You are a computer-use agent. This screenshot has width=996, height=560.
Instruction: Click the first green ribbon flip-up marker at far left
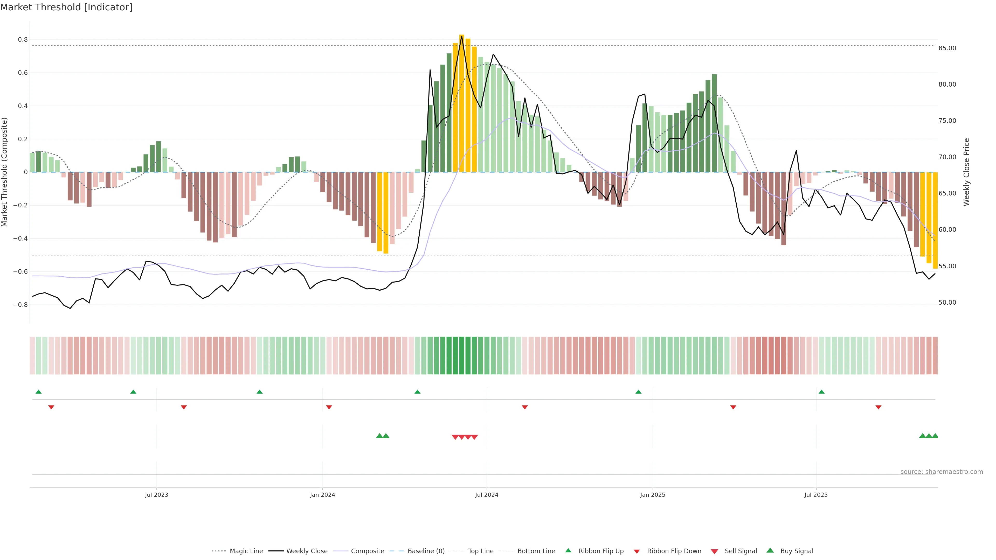point(38,392)
